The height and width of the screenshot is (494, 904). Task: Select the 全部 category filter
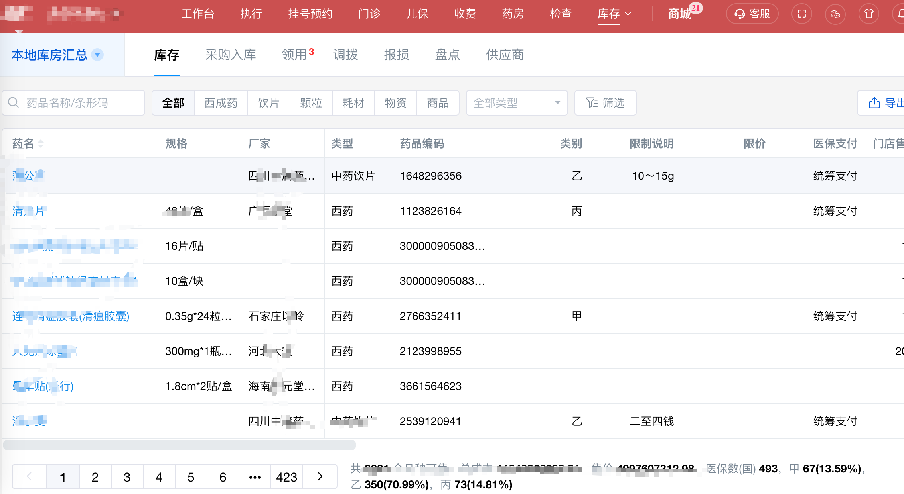(173, 103)
